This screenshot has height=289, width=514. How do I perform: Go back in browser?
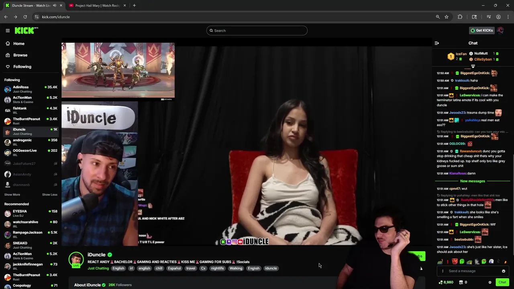(x=6, y=17)
